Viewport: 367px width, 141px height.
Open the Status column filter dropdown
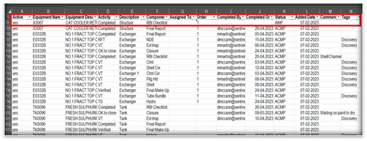(x=292, y=17)
